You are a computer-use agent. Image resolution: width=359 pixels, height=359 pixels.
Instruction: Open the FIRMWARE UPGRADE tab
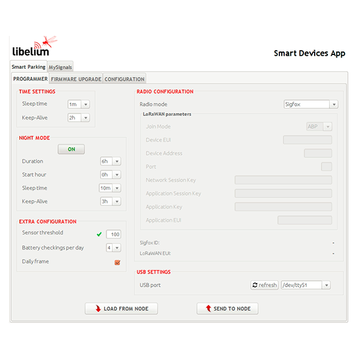click(76, 79)
